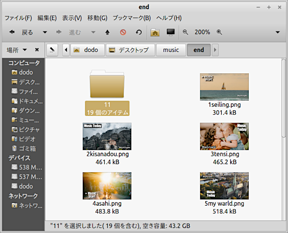
Task: Open the 編集(E) menu
Action: 47,18
